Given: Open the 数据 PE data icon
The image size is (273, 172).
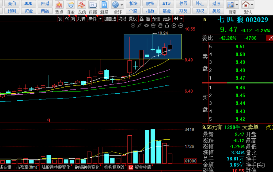Looking at the screenshot, I should pyautogui.click(x=93, y=7).
